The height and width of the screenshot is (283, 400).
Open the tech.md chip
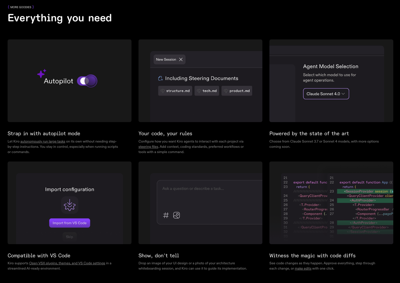(x=207, y=91)
